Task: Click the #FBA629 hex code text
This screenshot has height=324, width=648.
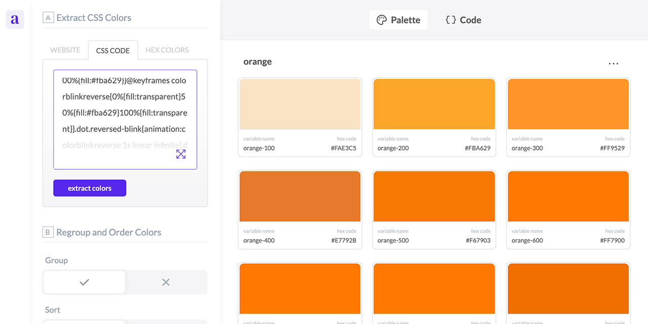Action: (477, 148)
